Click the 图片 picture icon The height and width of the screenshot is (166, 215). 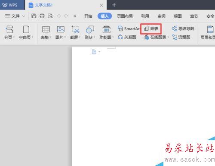(x=61, y=29)
